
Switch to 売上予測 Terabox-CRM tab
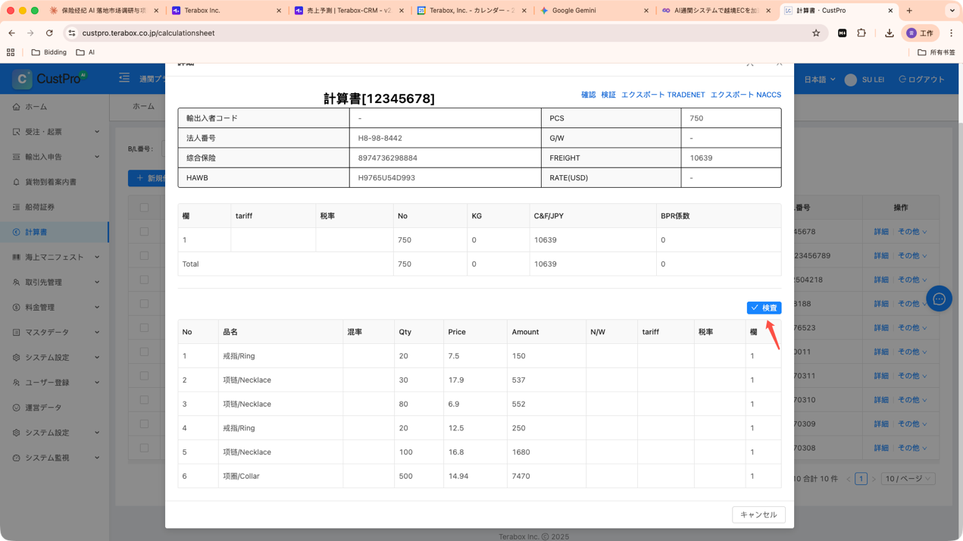coord(349,11)
